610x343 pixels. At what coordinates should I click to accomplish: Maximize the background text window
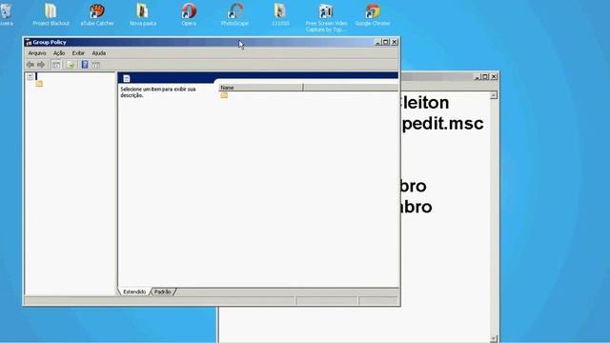tap(485, 76)
